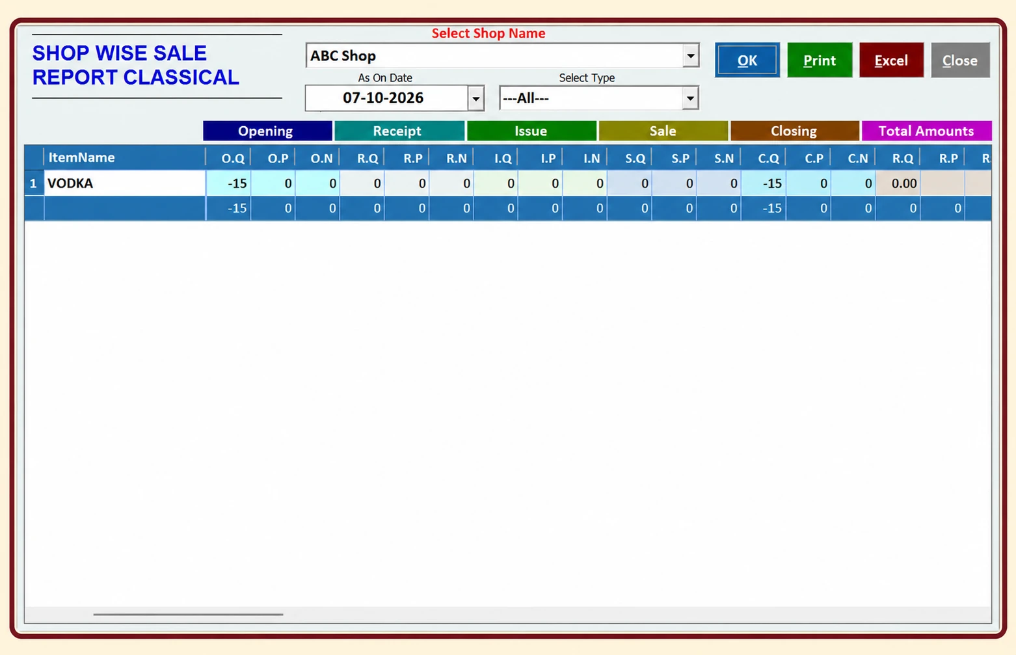1016x655 pixels.
Task: Print the shop wise sale report
Action: coord(820,60)
